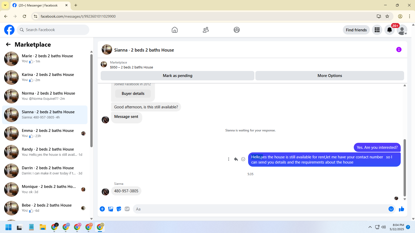Open File Explorer from the taskbar
The image size is (415, 233).
pyautogui.click(x=43, y=227)
